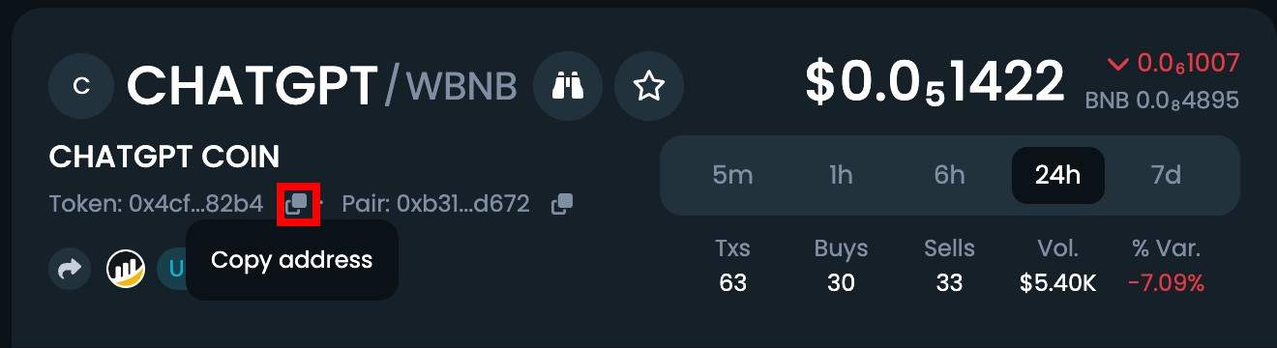Click the share arrow icon
The width and height of the screenshot is (1277, 348).
point(70,269)
